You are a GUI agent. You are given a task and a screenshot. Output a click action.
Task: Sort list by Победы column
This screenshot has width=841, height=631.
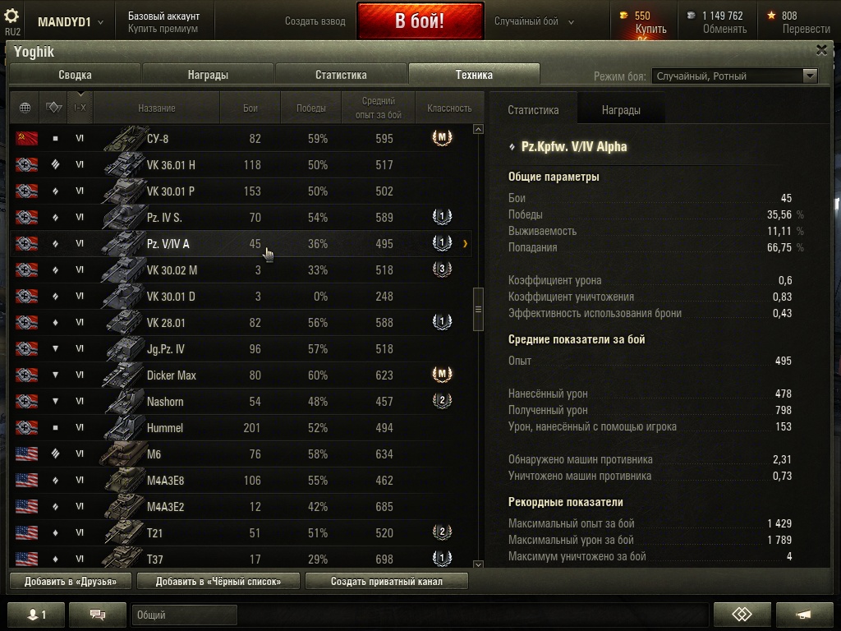tap(311, 108)
